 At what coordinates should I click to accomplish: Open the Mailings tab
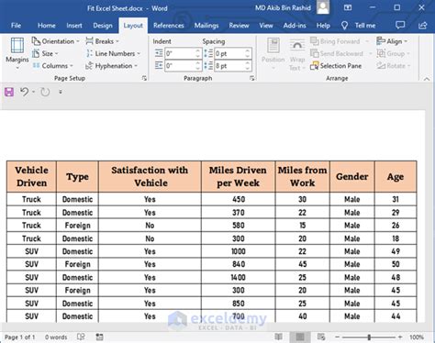coord(206,26)
